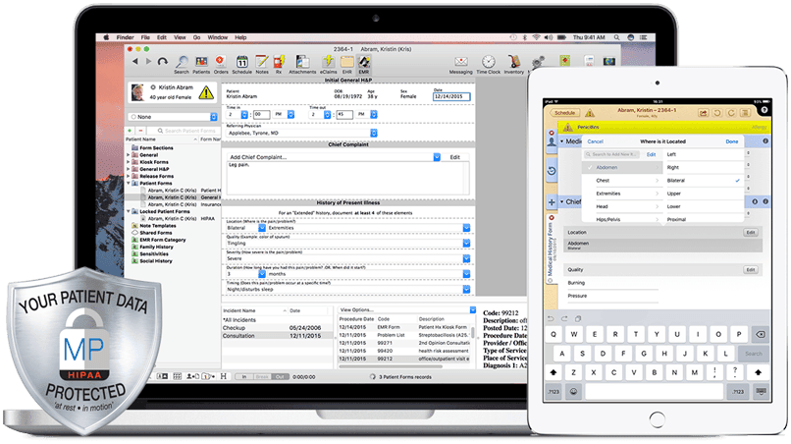Open the View menu

pos(181,37)
